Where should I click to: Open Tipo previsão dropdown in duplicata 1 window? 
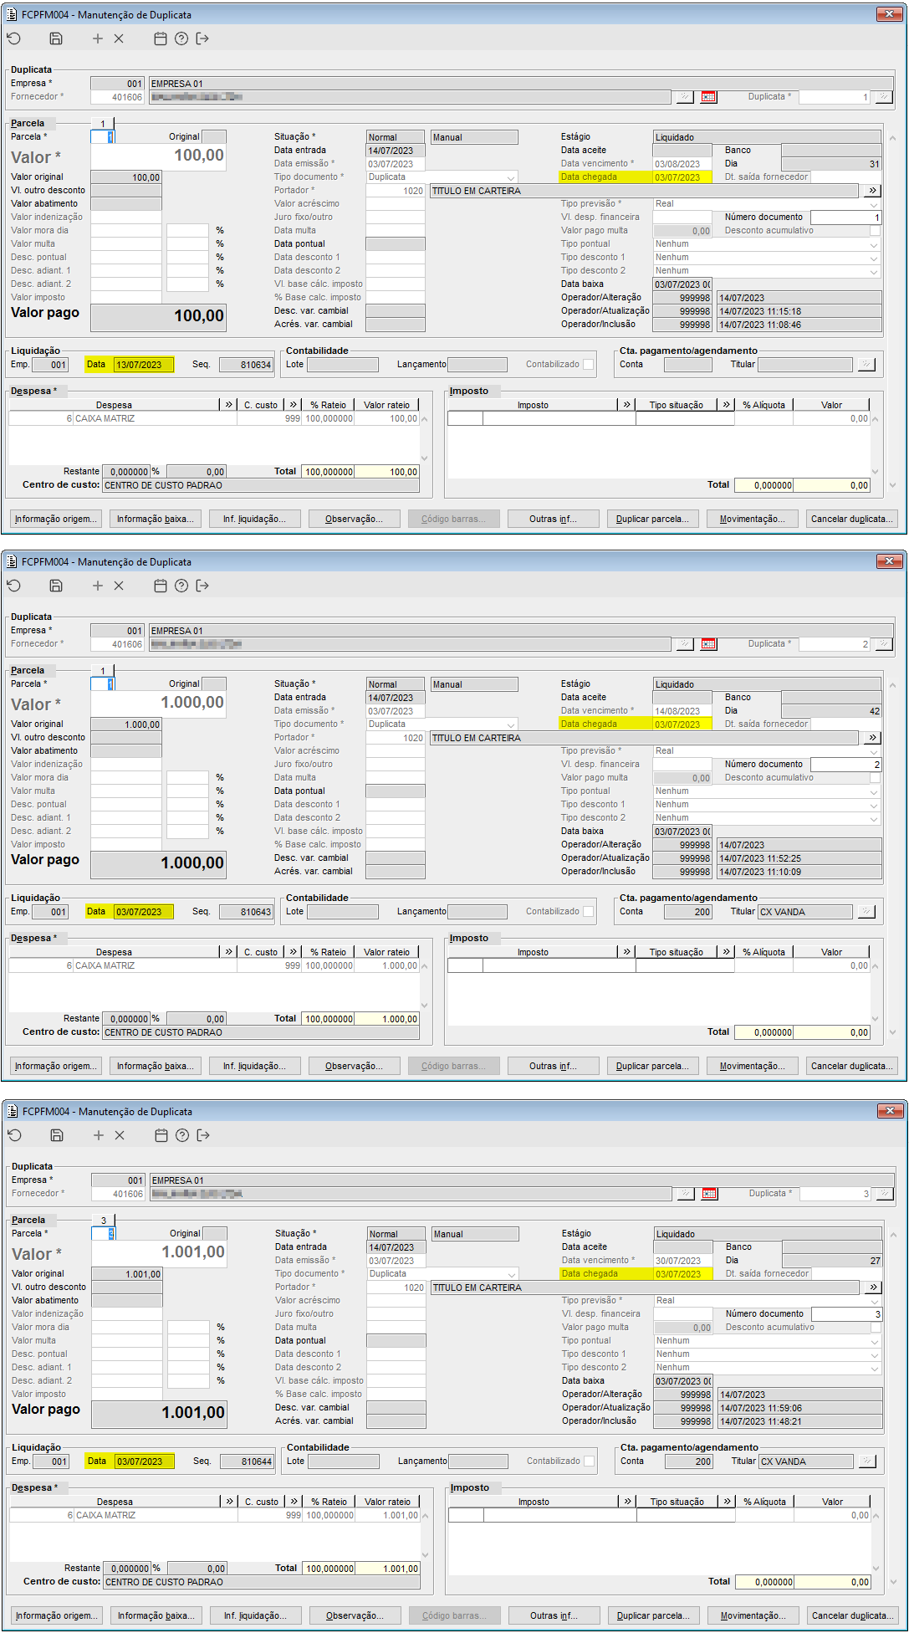click(874, 204)
